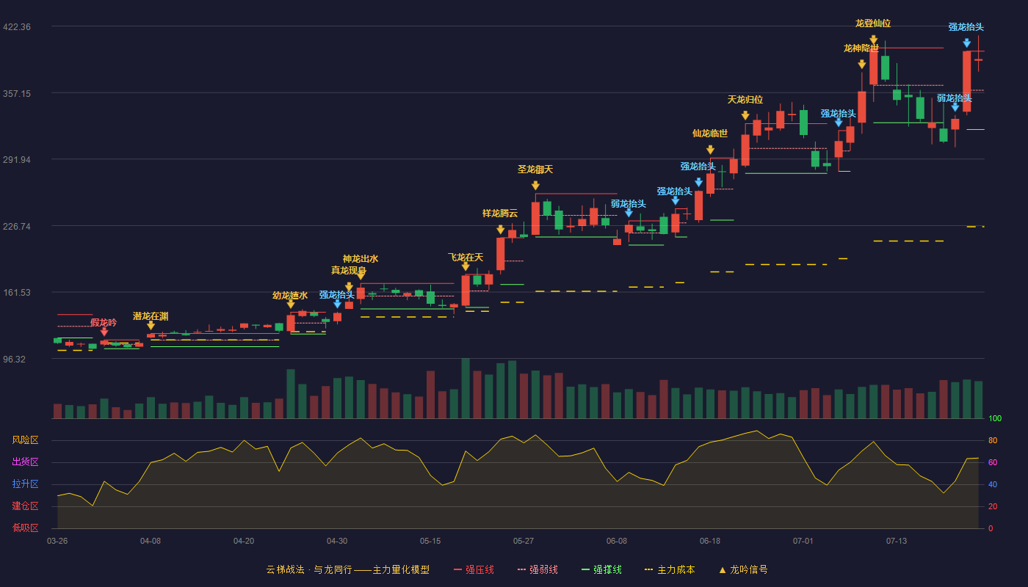The width and height of the screenshot is (1028, 587).
Task: Click the 04-08 date label
Action: (x=151, y=541)
